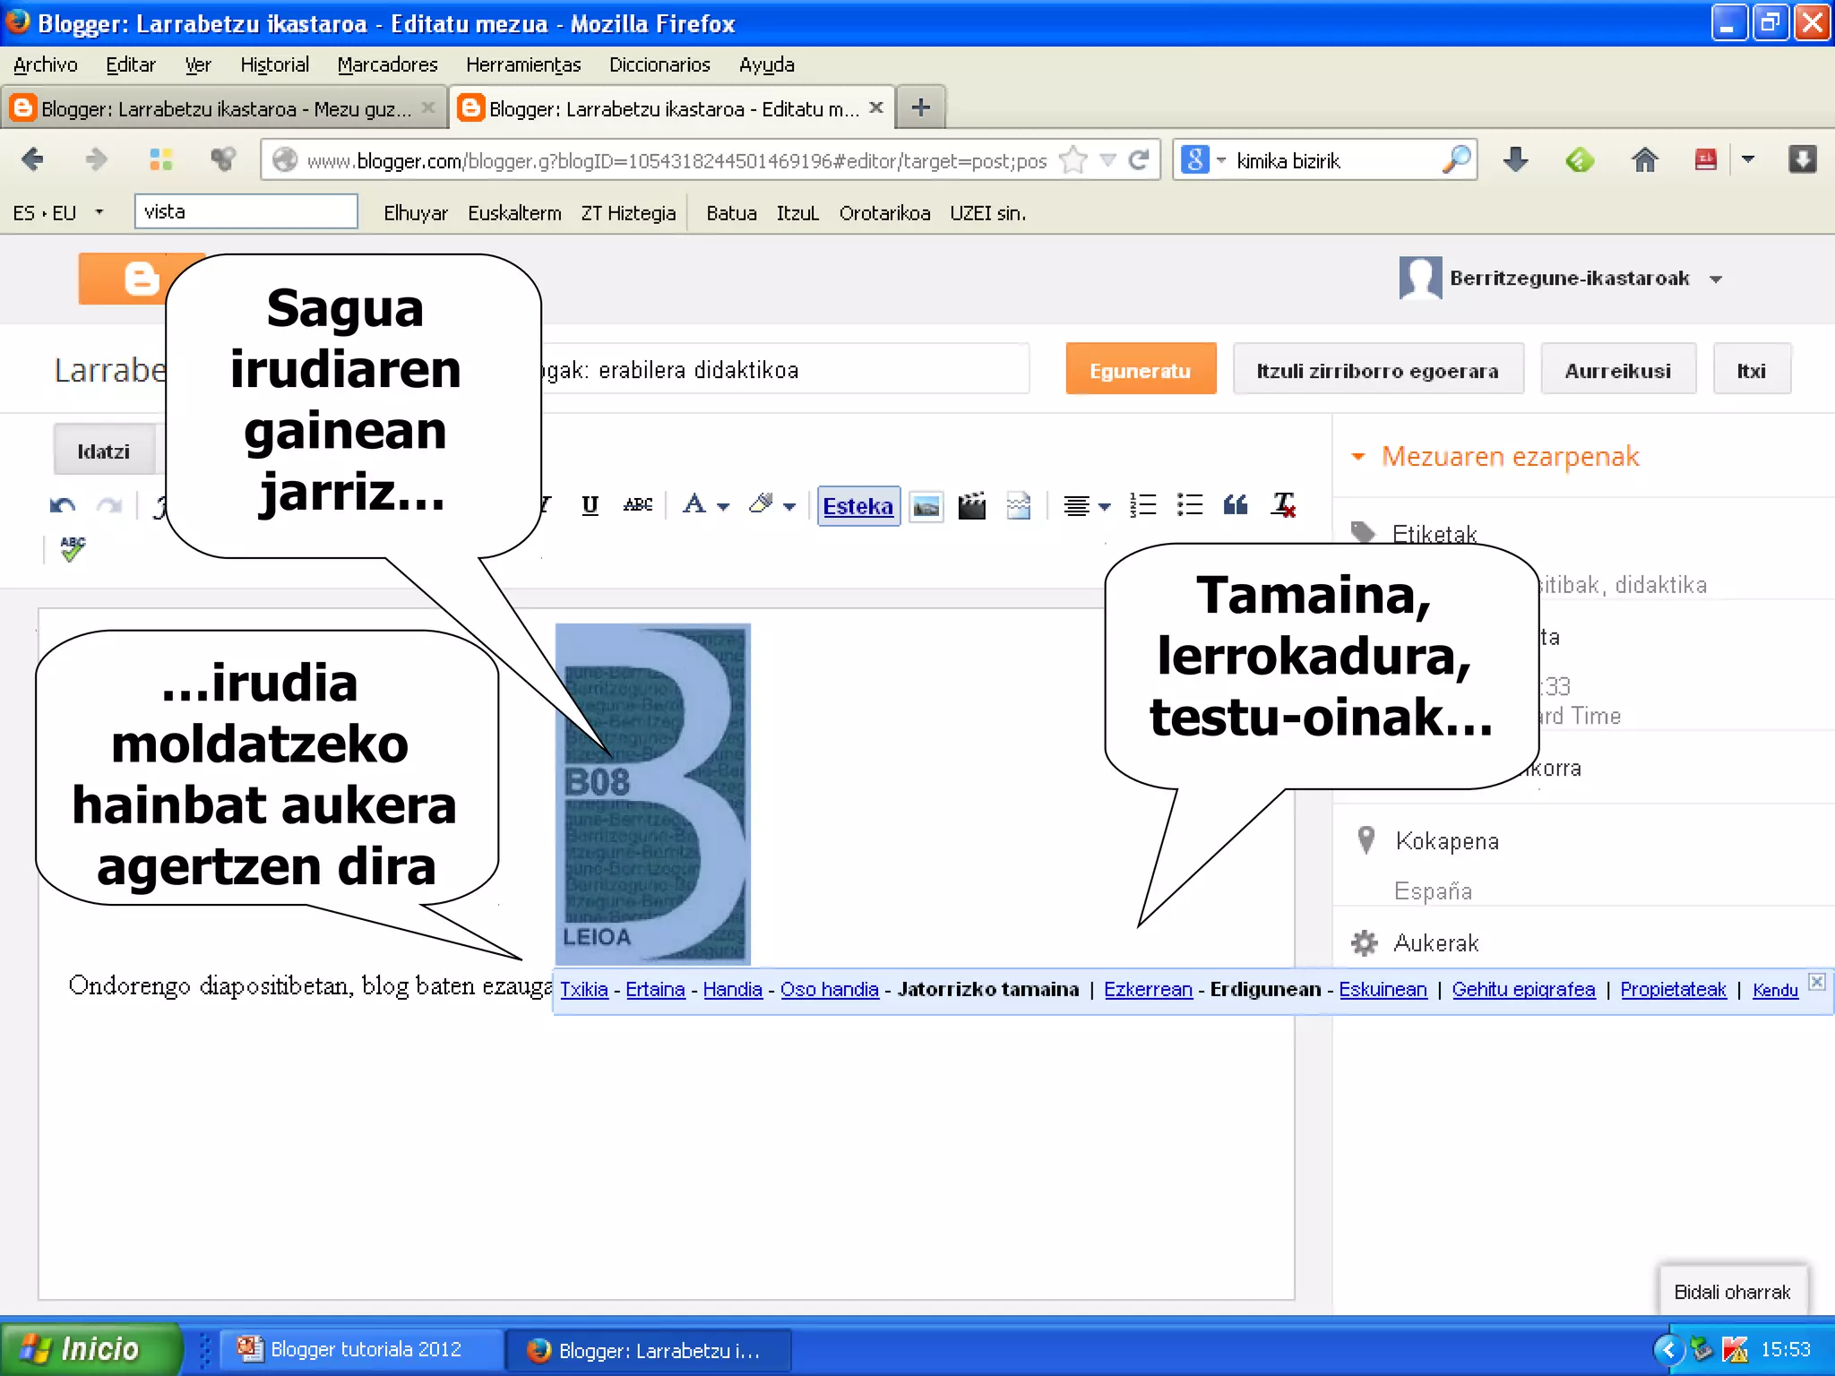Set image size to Txikia
Viewport: 1835px width, 1376px height.
click(584, 990)
